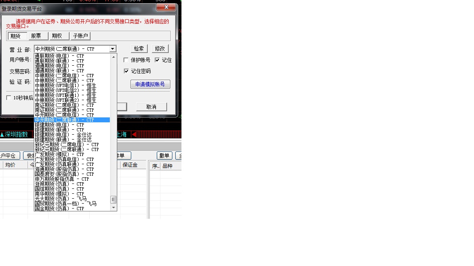
Task: Select 国泰君安 (股指仿真) - CTP
Action: (x=72, y=174)
